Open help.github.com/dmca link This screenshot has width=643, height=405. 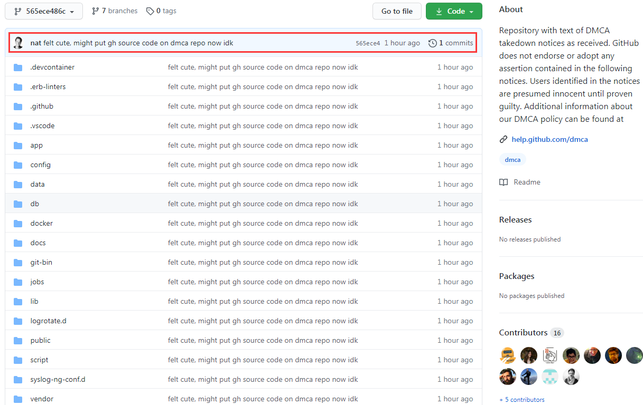tap(549, 140)
